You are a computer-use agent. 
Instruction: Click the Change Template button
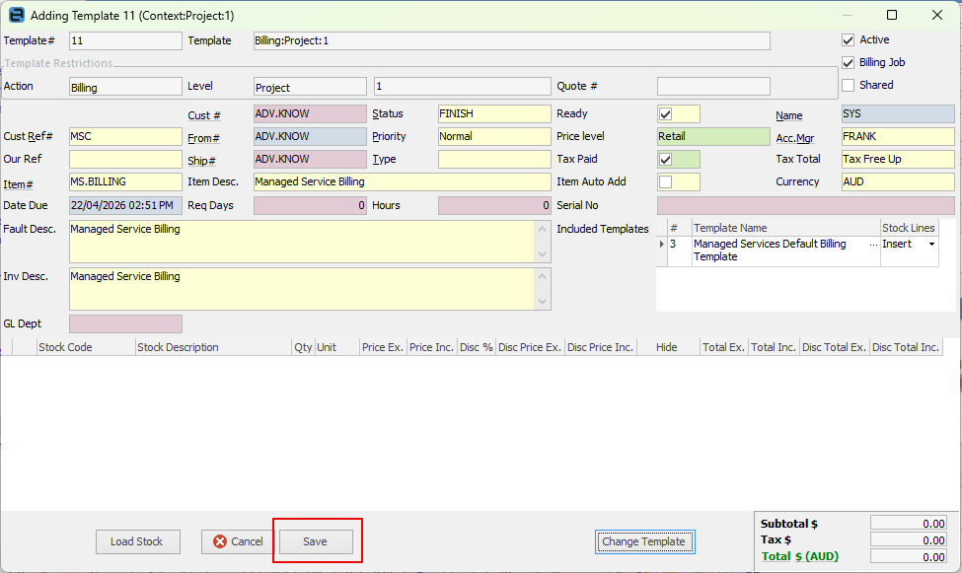[x=644, y=541]
